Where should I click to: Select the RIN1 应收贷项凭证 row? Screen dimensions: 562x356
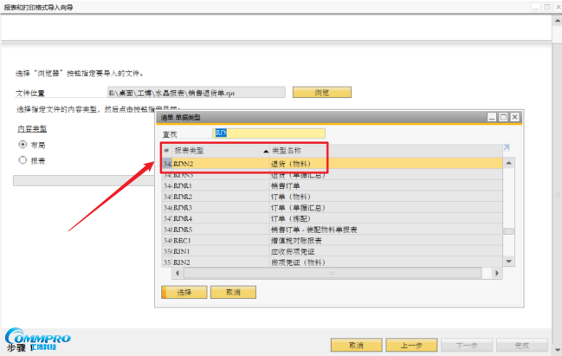point(329,251)
